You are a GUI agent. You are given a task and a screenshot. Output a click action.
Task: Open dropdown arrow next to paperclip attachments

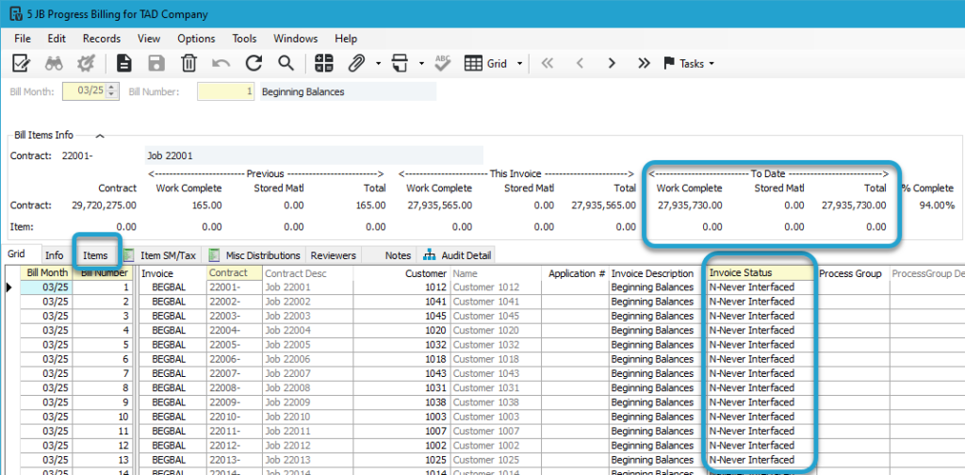(x=378, y=63)
